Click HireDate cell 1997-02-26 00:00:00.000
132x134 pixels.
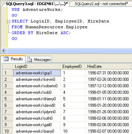coord(109,79)
